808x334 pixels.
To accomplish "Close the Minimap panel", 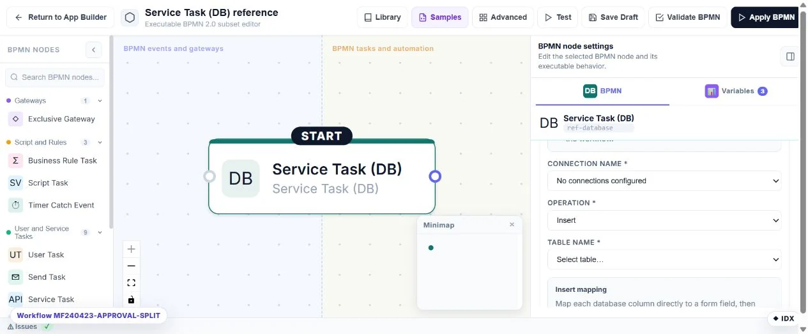I will pyautogui.click(x=512, y=225).
